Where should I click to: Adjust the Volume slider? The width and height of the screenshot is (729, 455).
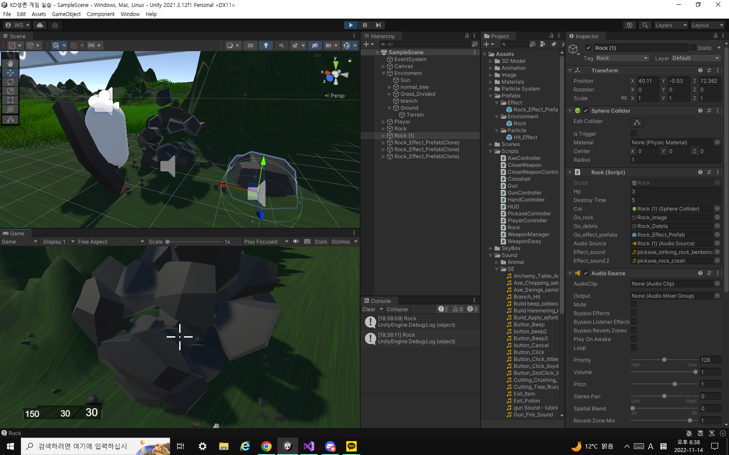(x=664, y=372)
